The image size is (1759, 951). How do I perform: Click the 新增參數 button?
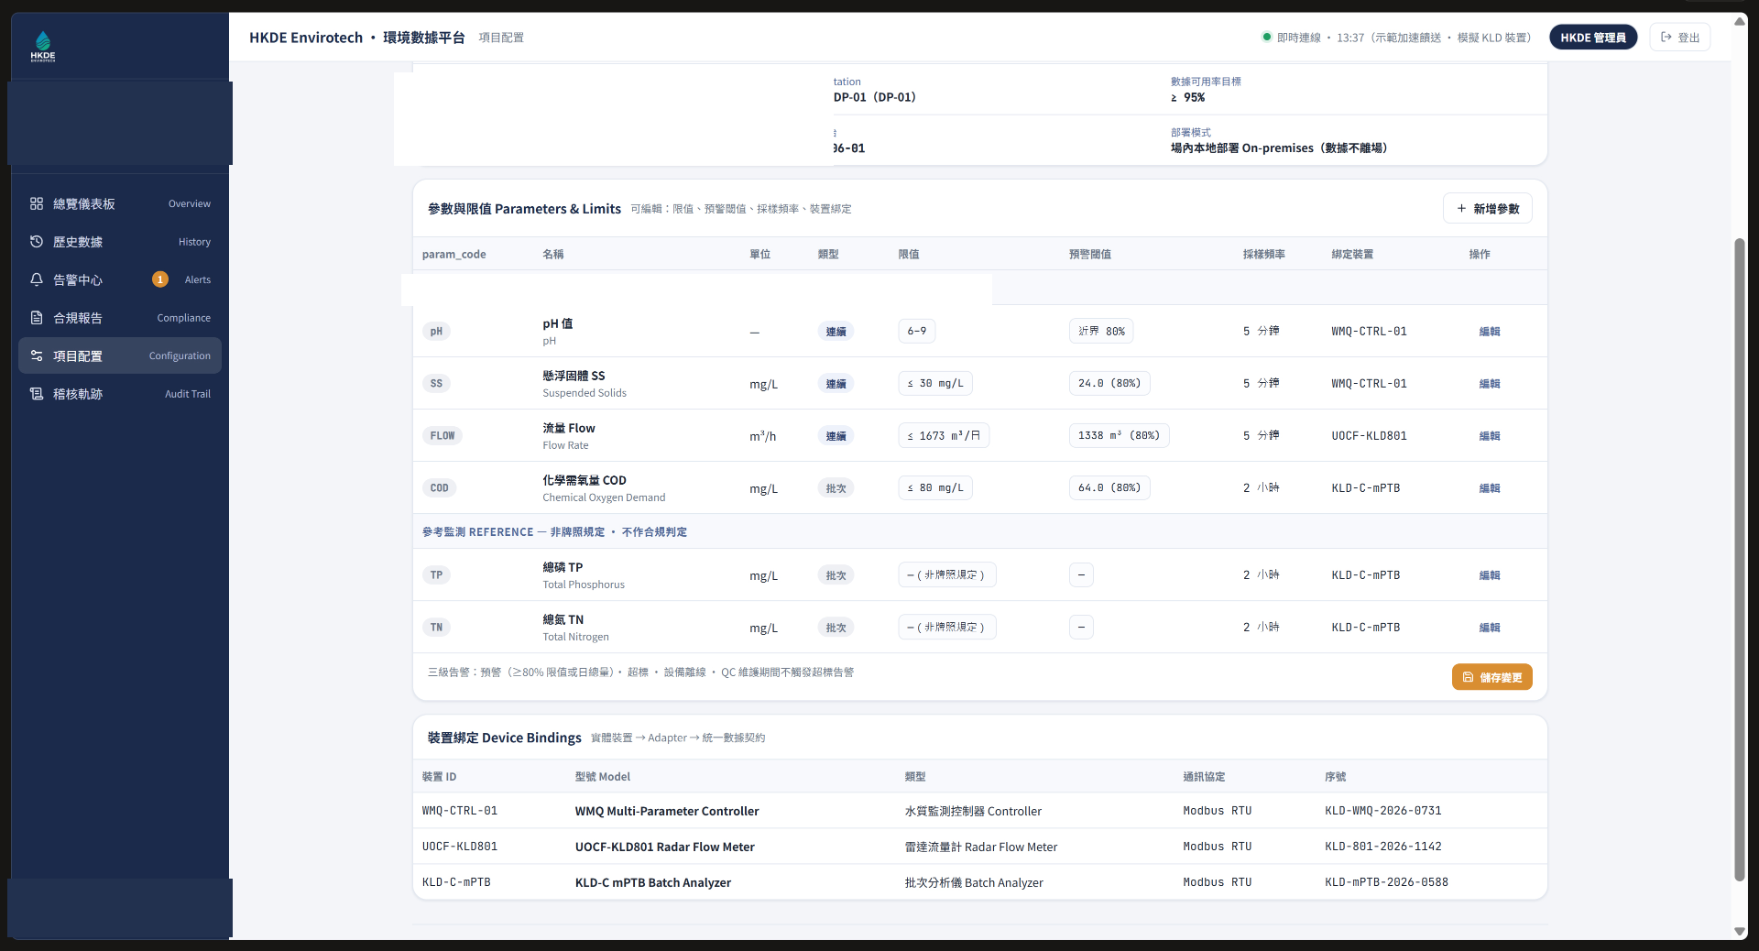(x=1488, y=209)
